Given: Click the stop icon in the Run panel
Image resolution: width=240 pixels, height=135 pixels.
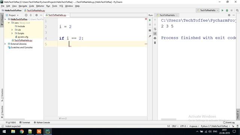Looking at the screenshot, I should [x=150, y=25].
